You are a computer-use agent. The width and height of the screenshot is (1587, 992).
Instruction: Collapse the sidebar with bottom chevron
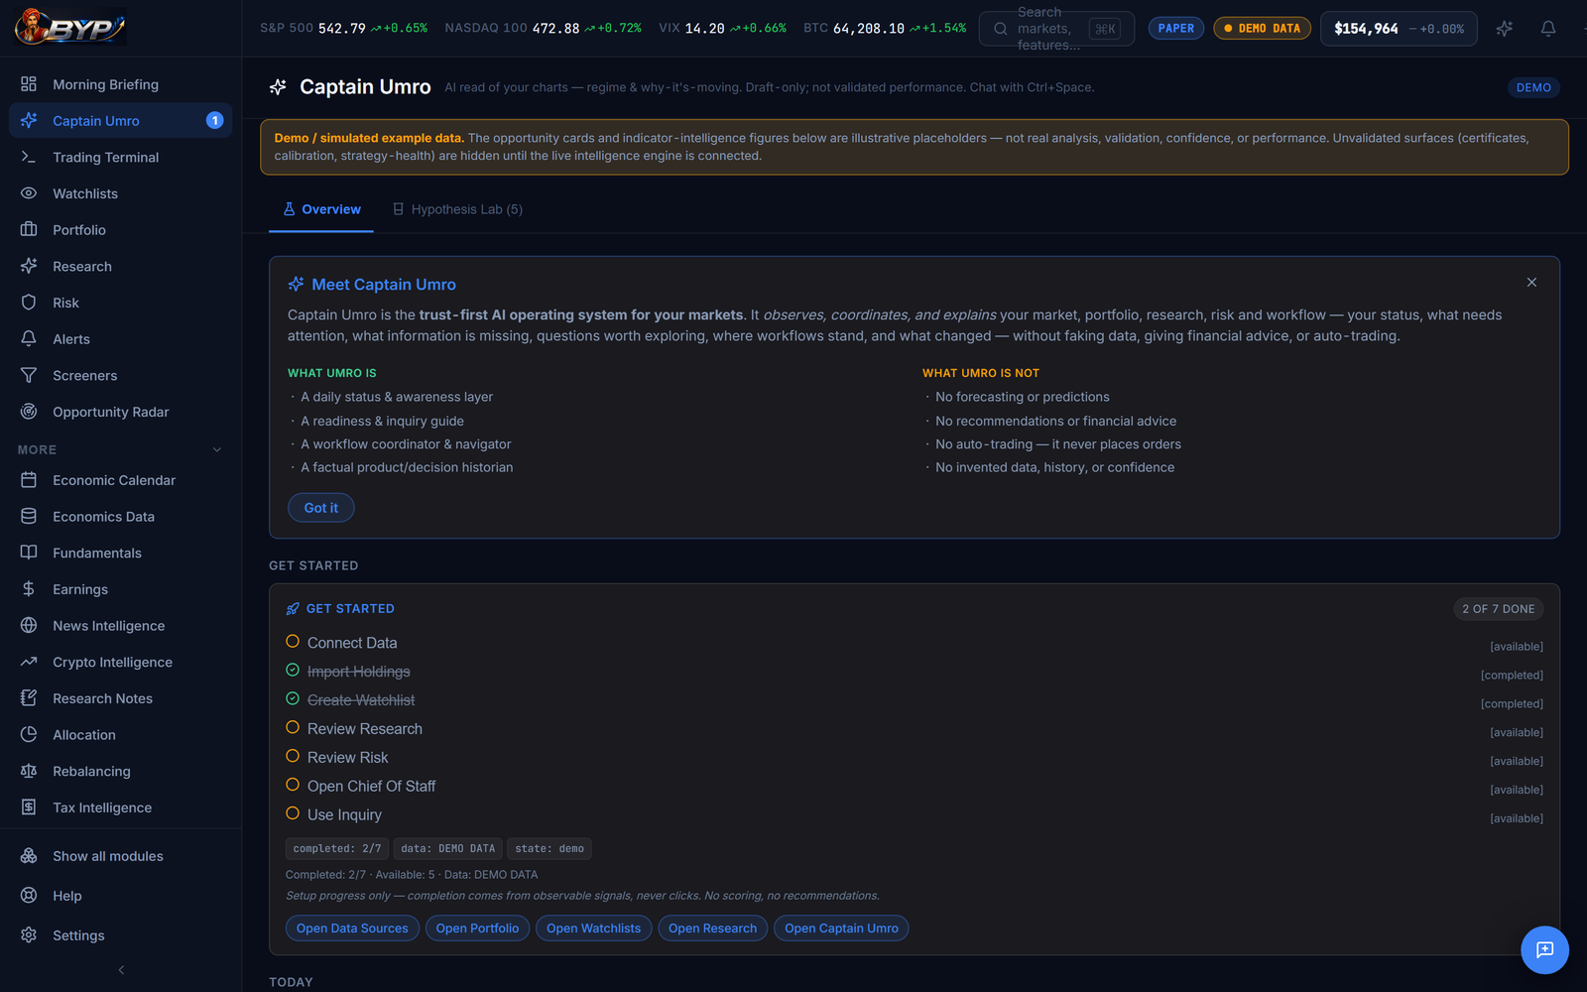tap(121, 970)
